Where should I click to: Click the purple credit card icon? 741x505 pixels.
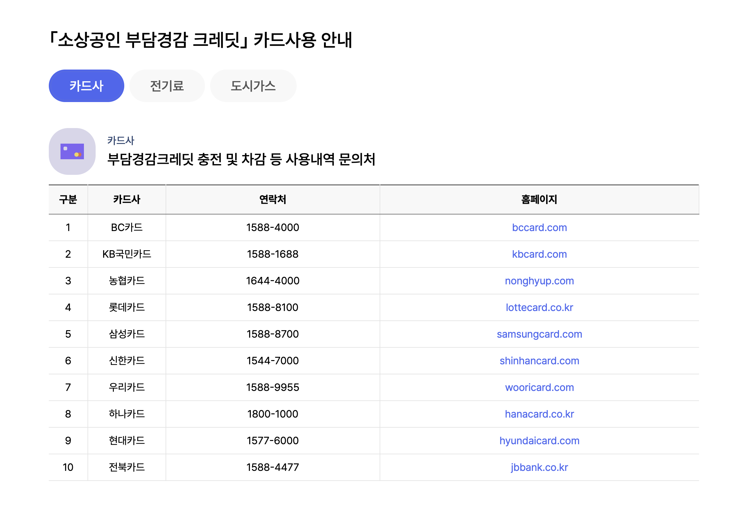click(x=72, y=151)
